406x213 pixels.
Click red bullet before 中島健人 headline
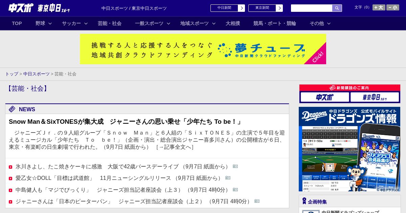[x=10, y=190]
